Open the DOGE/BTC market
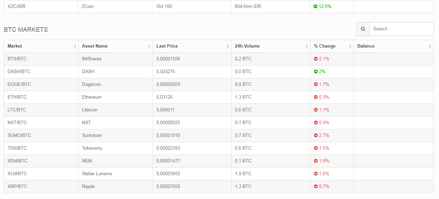The height and width of the screenshot is (199, 439). click(19, 84)
